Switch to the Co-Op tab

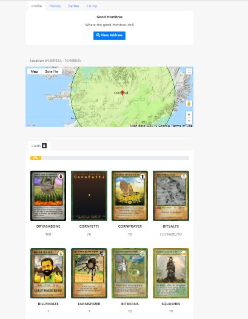coord(92,6)
